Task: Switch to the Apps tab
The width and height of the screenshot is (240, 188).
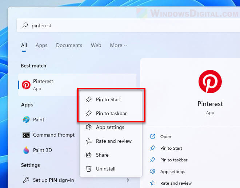Action: point(41,46)
